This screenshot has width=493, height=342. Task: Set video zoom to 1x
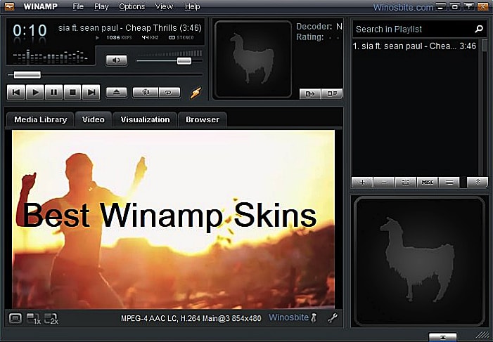click(34, 318)
